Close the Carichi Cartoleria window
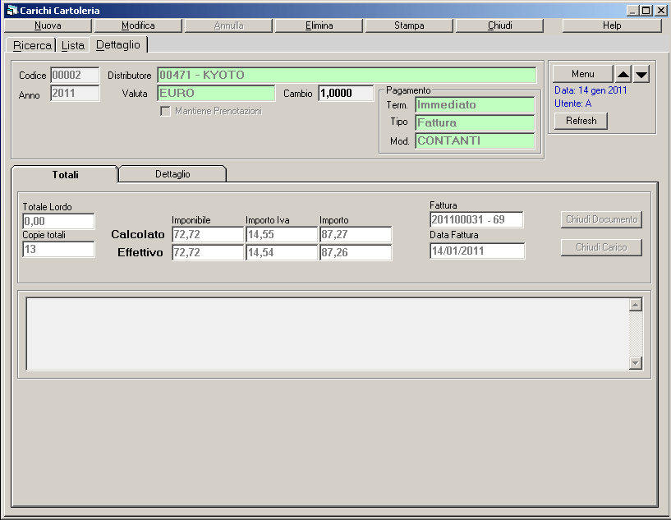 [x=660, y=11]
